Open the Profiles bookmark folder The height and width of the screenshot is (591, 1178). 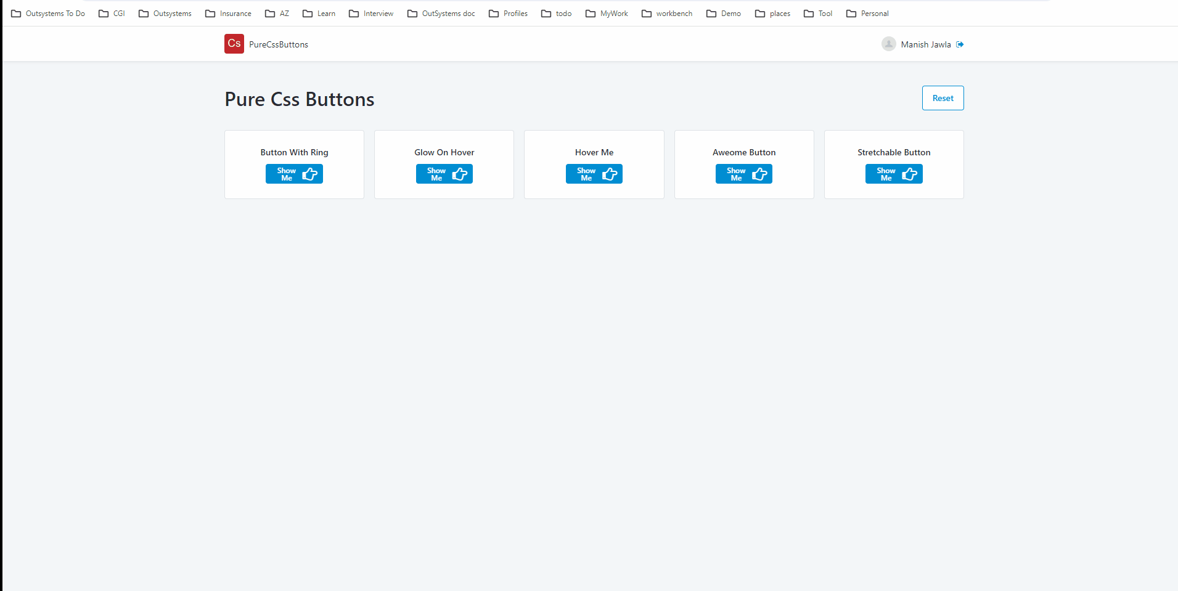pos(508,14)
